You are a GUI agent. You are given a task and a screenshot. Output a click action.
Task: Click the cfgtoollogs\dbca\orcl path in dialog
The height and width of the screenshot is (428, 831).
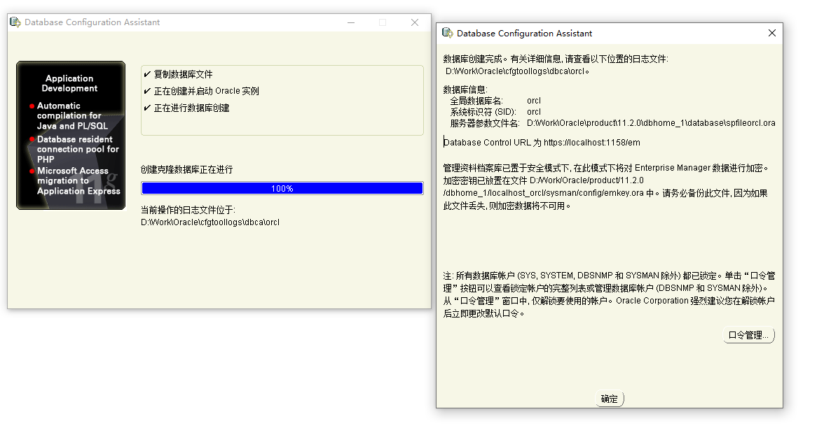(516, 71)
